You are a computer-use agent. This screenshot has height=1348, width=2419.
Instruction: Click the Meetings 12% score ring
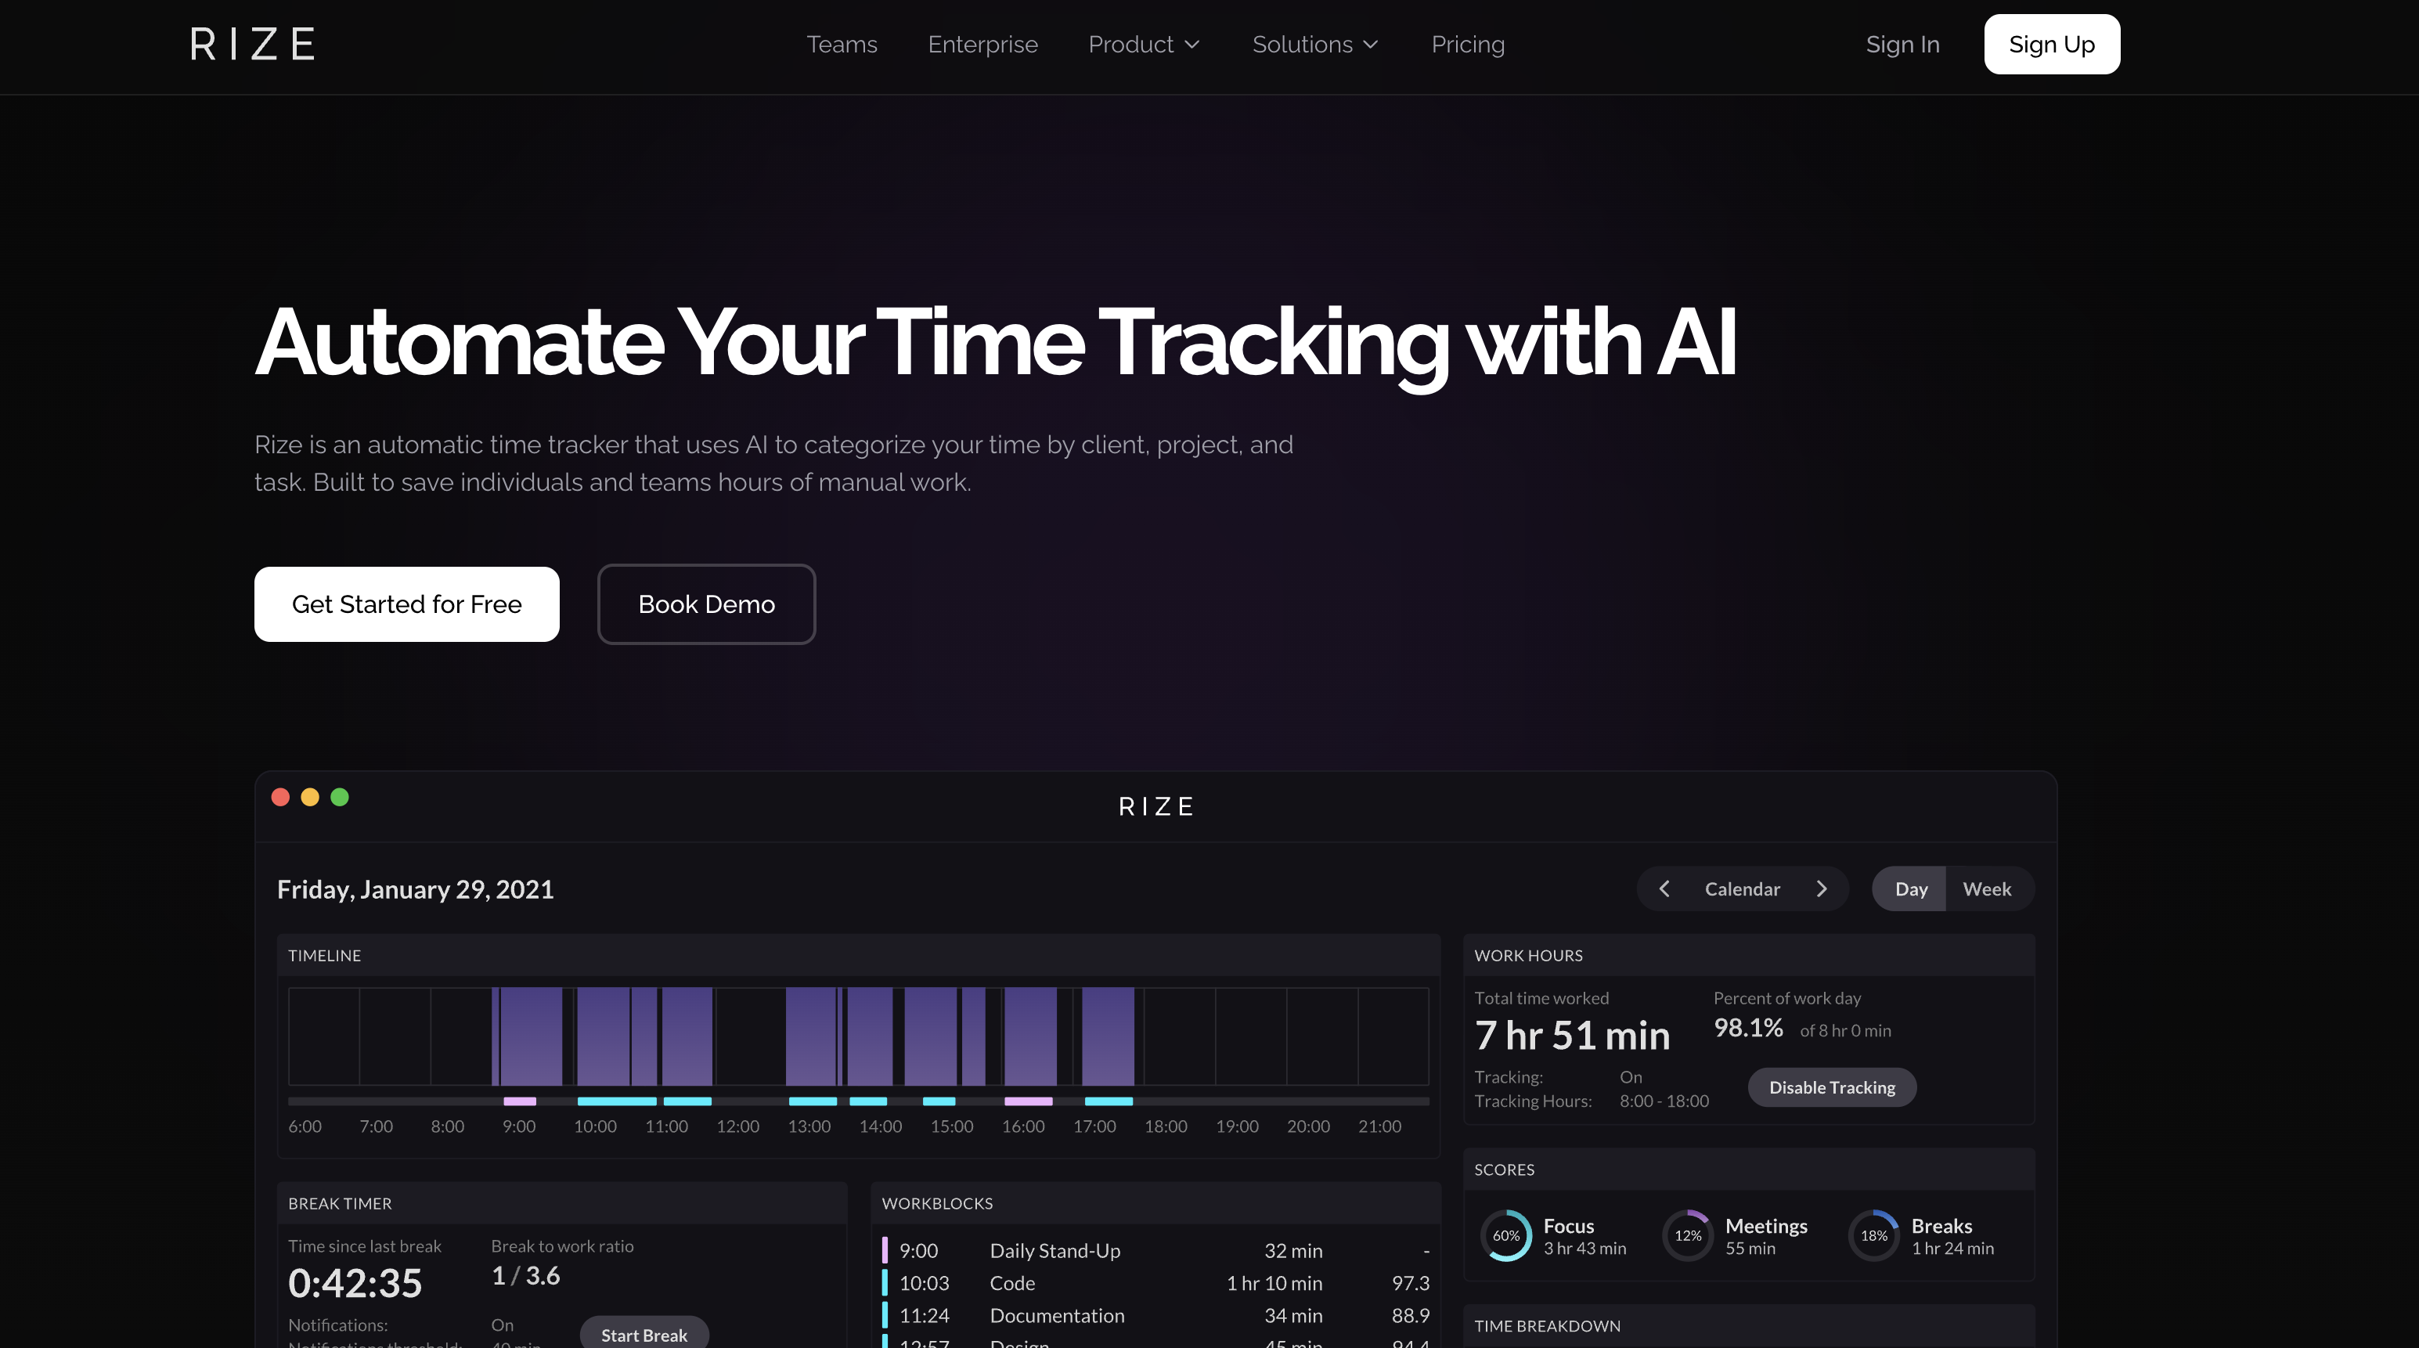pyautogui.click(x=1688, y=1235)
